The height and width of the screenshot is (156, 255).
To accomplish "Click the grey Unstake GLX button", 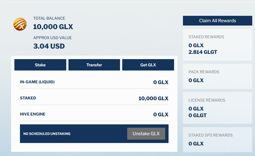I will point(146,134).
